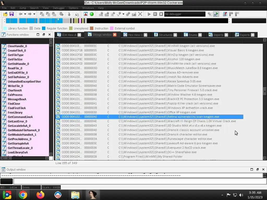267x200 pixels.
Task: Stop the process with the stop button
Action: coord(161,14)
